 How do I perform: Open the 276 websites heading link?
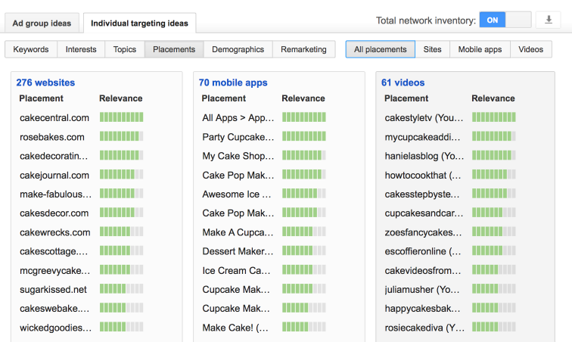point(45,82)
